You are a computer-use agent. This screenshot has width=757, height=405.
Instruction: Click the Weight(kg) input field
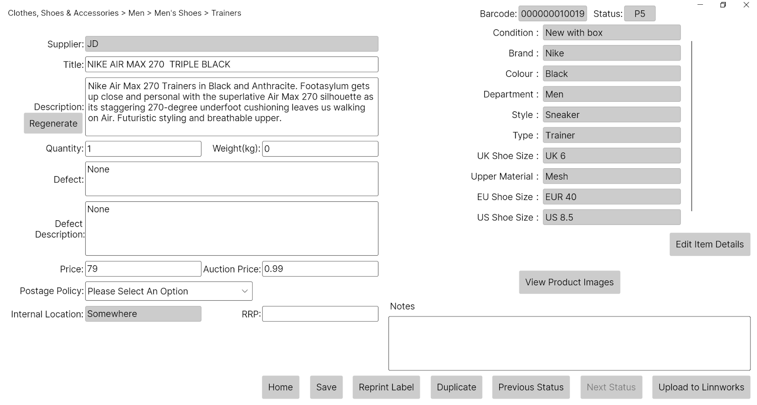pyautogui.click(x=320, y=149)
